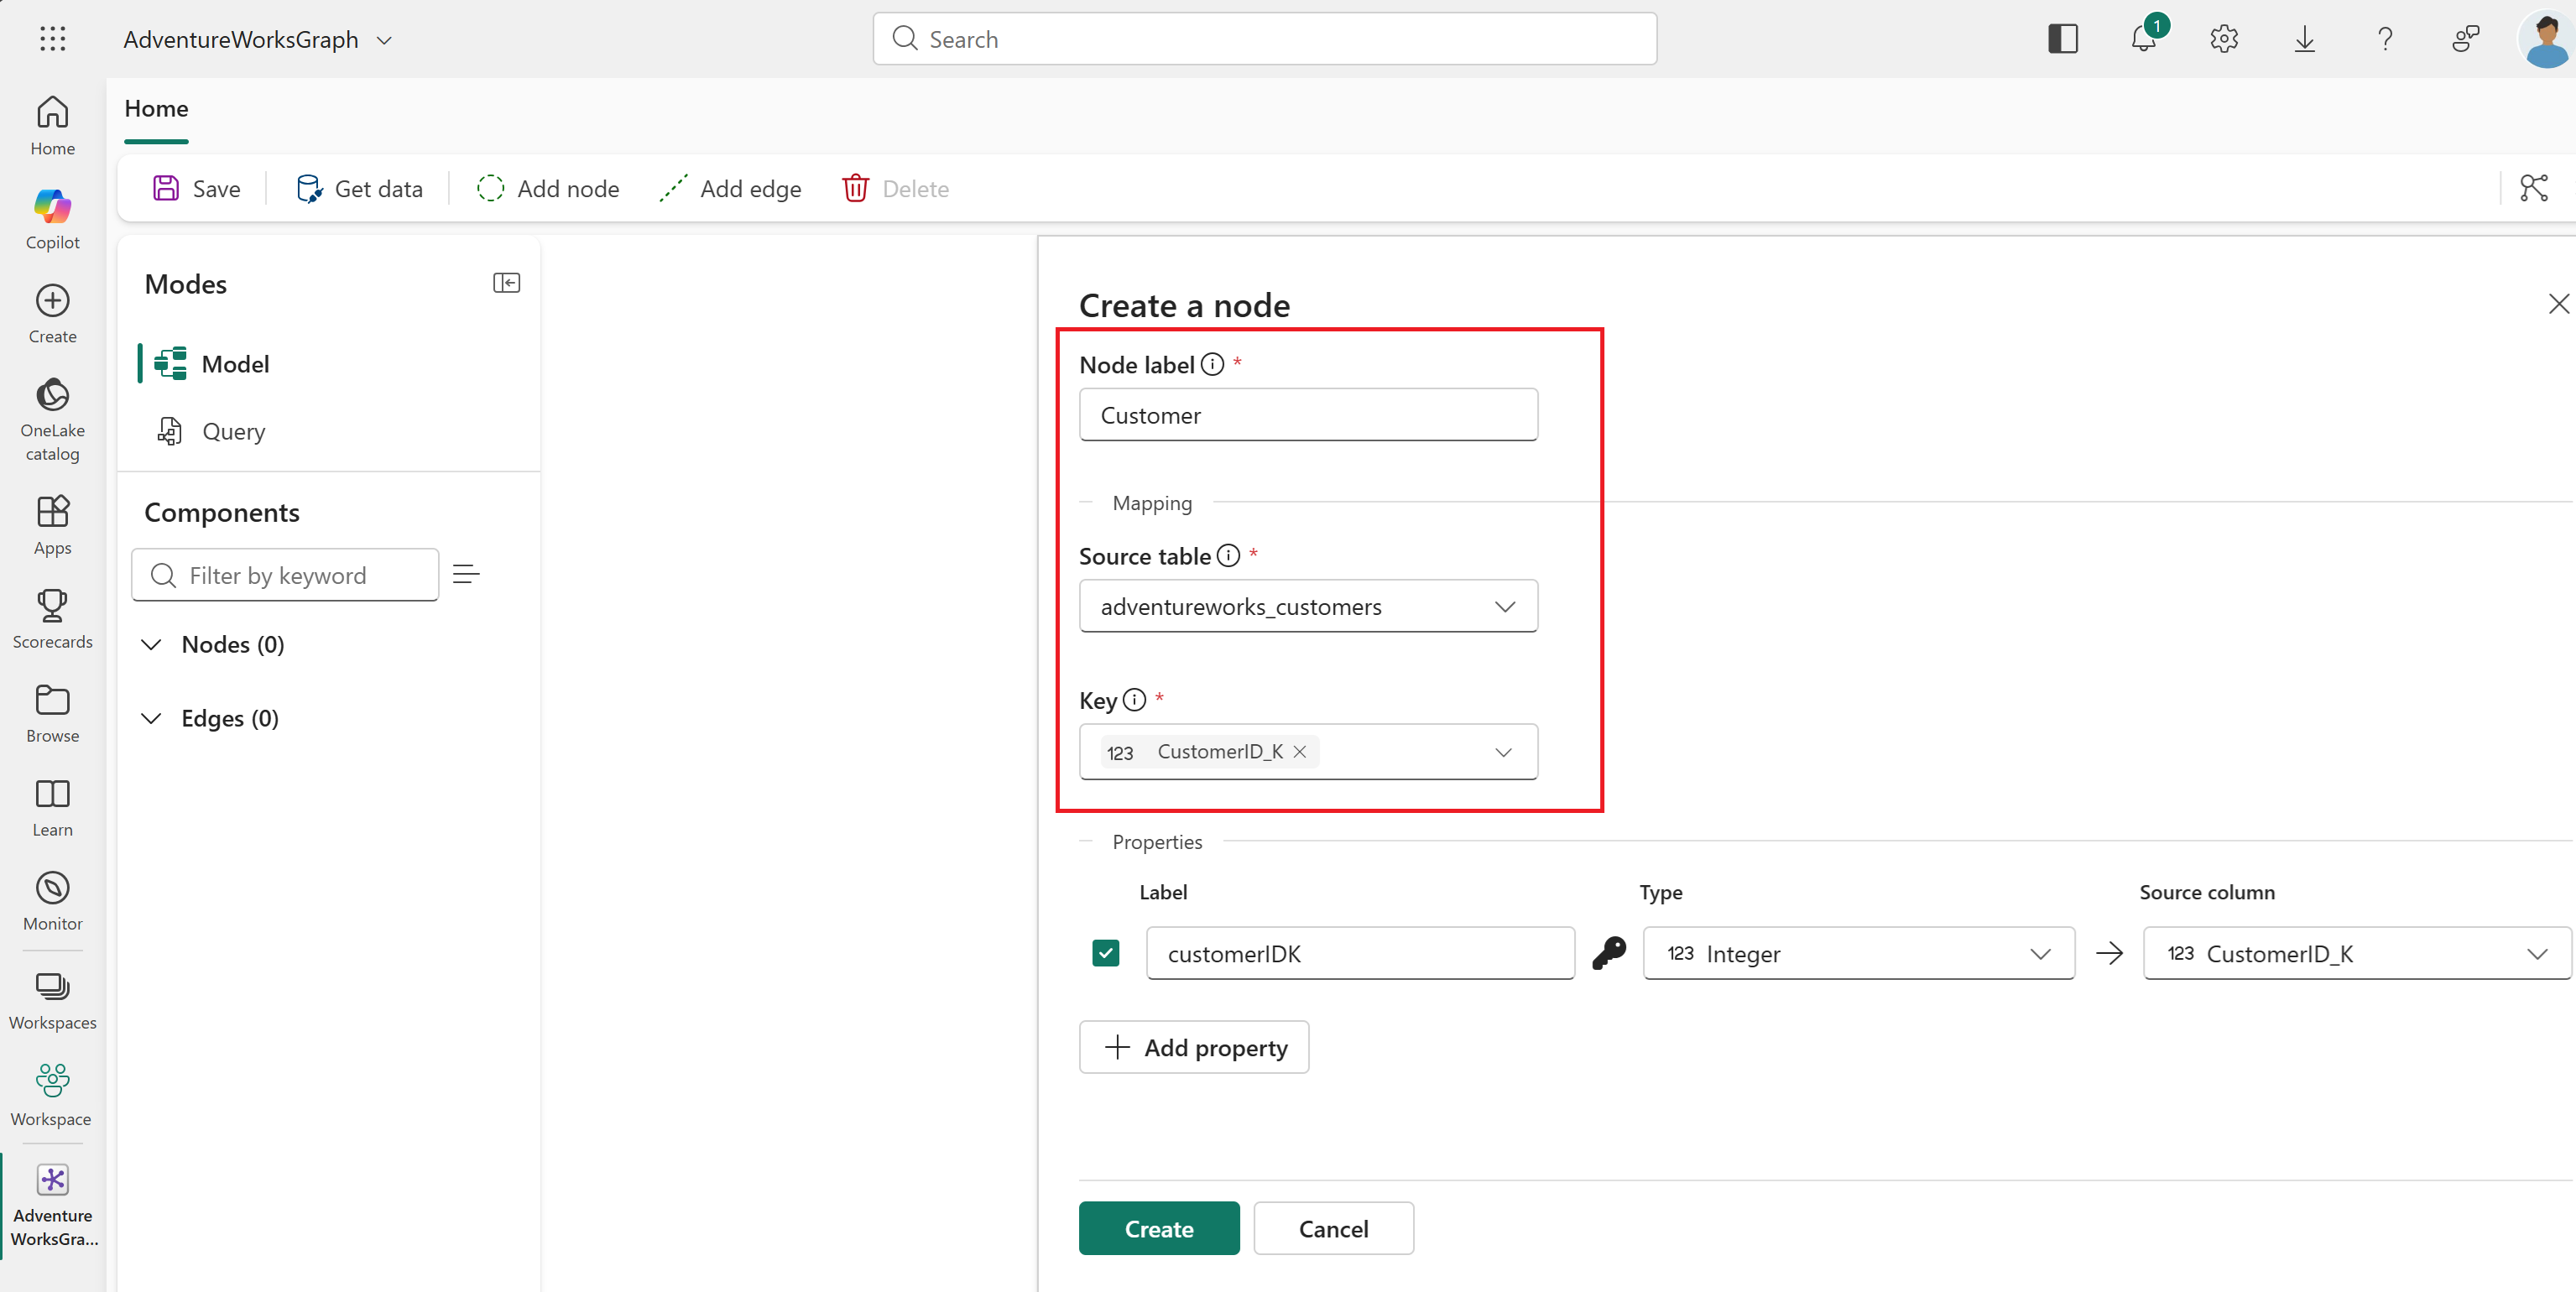Click the key icon beside customerIDK
The height and width of the screenshot is (1292, 2576).
tap(1609, 952)
